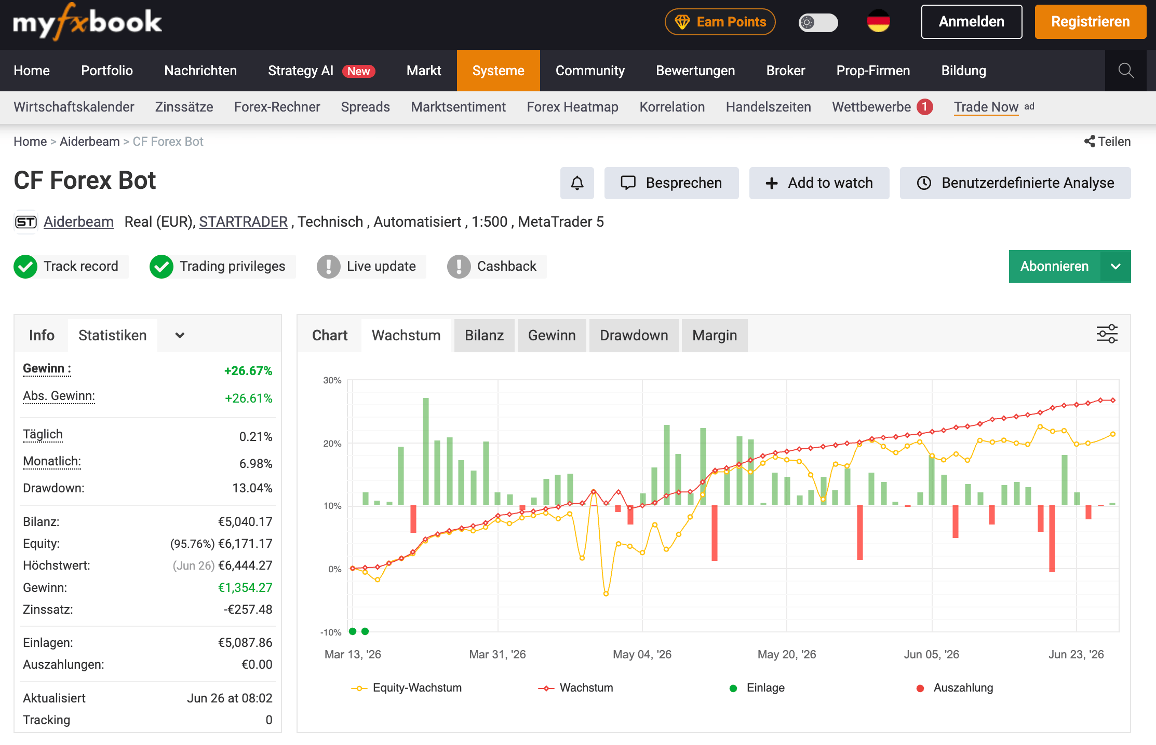This screenshot has height=745, width=1156.
Task: Open the Community menu
Action: [590, 71]
